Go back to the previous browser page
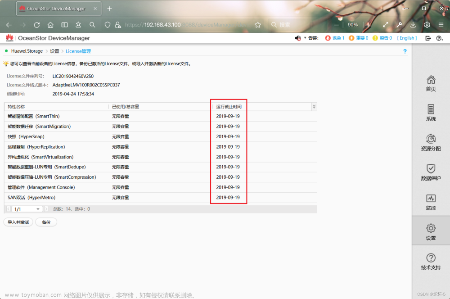Viewport: 450px width, 299px height. (9, 25)
